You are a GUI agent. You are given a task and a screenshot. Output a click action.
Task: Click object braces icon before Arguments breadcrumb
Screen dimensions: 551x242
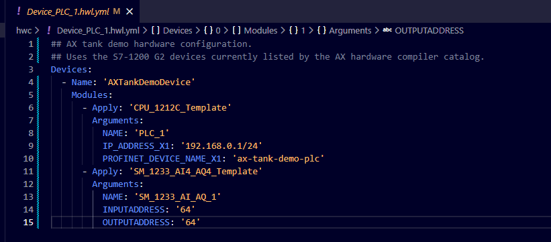(x=321, y=31)
